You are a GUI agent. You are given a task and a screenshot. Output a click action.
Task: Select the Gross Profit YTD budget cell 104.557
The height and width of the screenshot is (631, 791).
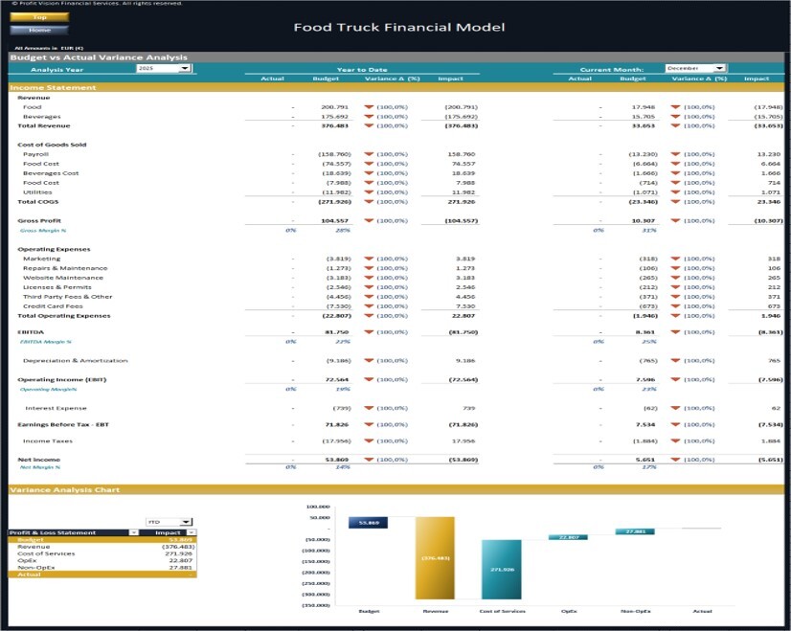coord(334,221)
